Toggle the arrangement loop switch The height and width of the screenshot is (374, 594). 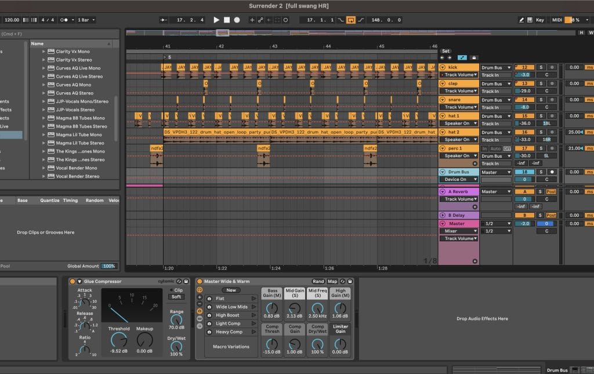pos(351,20)
